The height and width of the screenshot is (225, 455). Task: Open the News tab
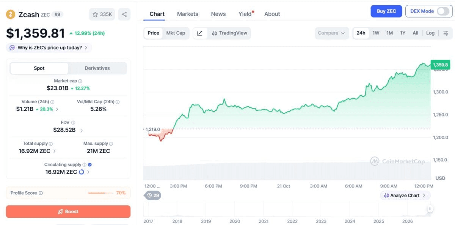pos(218,14)
